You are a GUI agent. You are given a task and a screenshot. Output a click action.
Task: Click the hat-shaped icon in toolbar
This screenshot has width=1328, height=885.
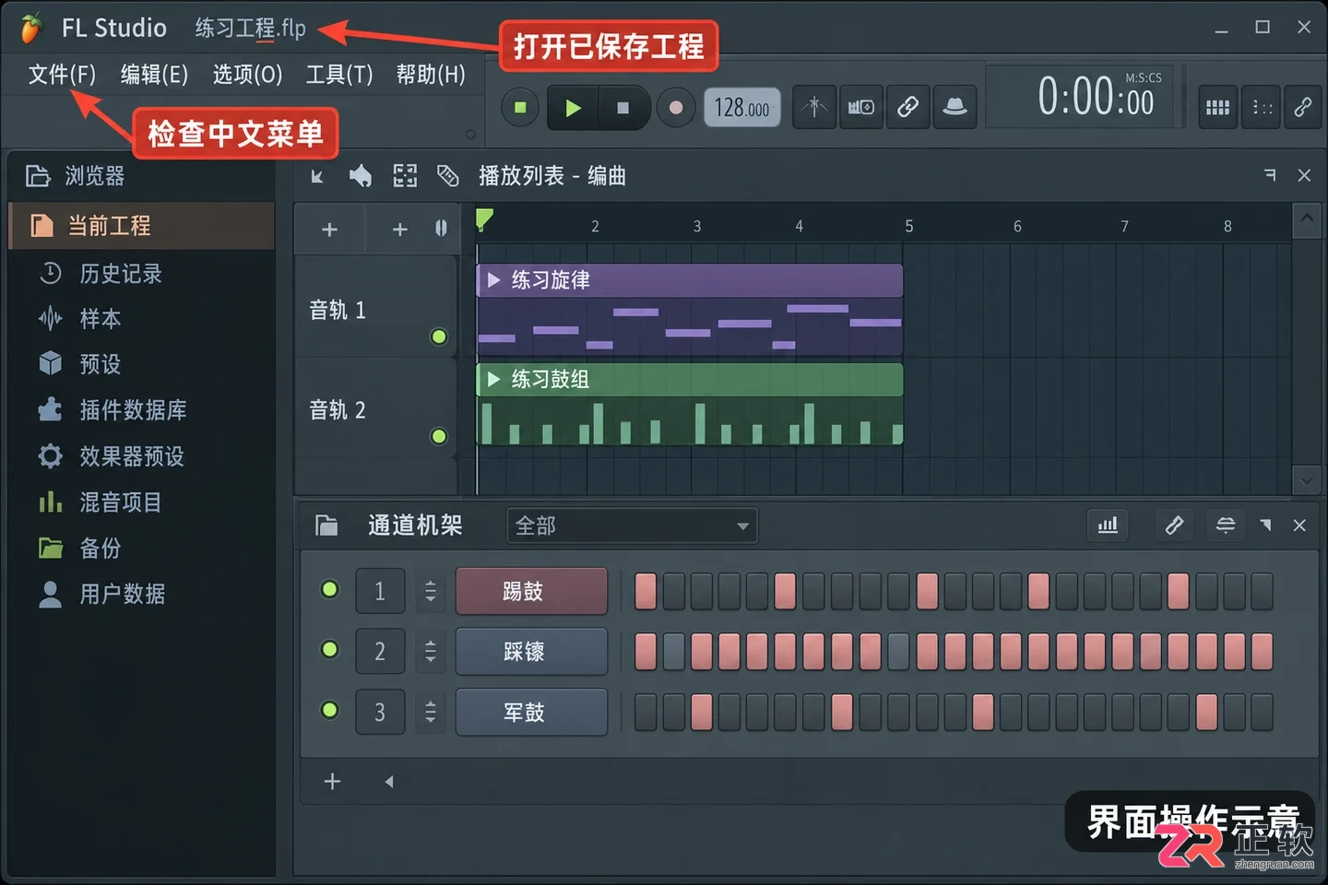(955, 107)
